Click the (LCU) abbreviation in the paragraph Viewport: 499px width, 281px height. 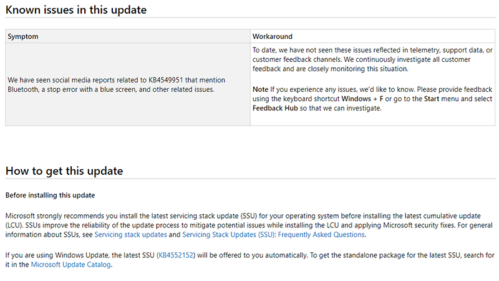(x=15, y=225)
